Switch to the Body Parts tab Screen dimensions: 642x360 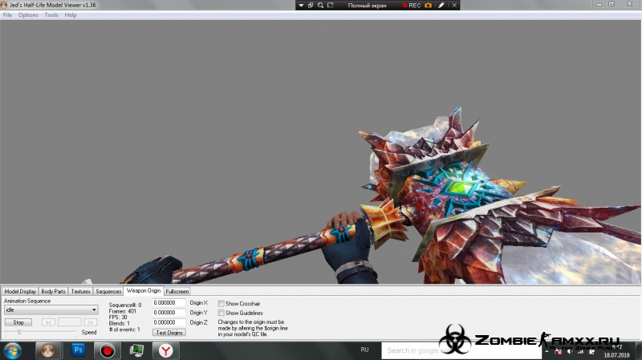[53, 291]
